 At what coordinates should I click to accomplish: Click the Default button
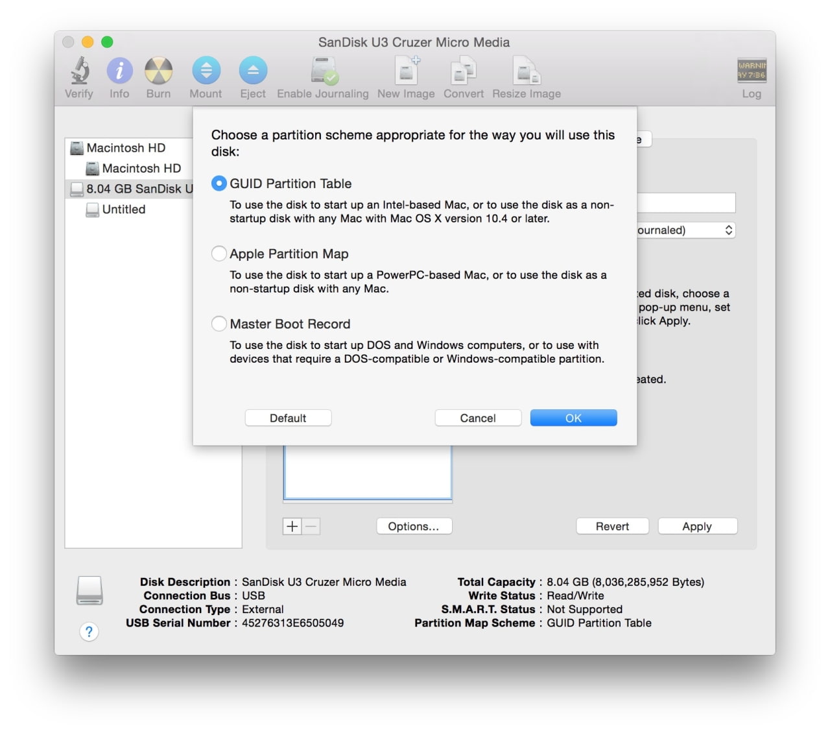[288, 418]
